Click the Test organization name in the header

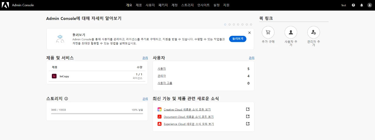344,5
